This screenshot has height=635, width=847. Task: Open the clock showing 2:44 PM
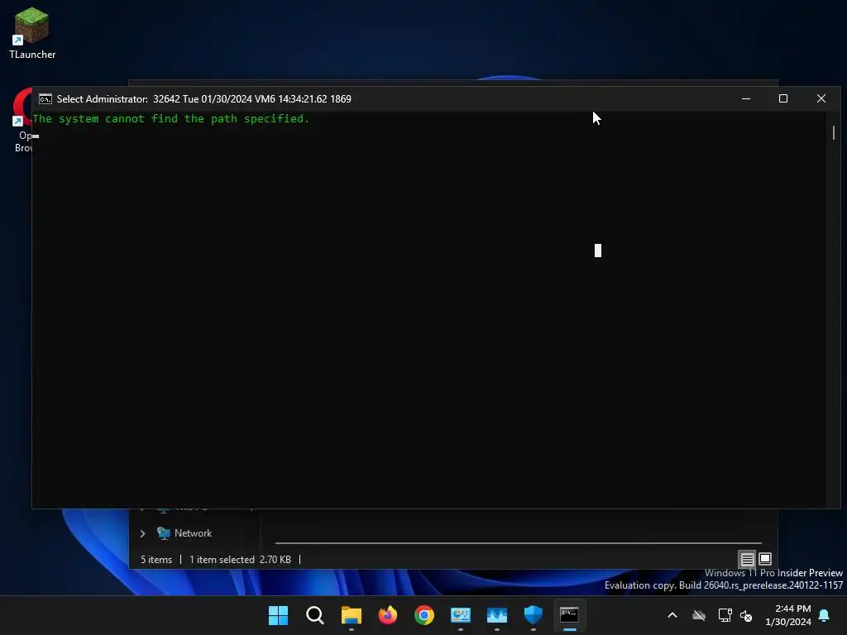pos(788,615)
